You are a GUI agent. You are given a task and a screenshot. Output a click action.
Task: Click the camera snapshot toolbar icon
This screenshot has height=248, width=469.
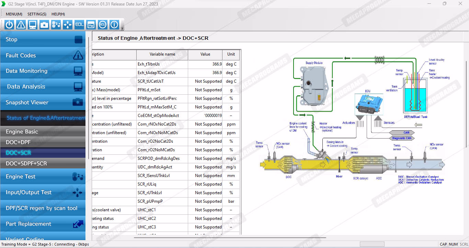[44, 25]
